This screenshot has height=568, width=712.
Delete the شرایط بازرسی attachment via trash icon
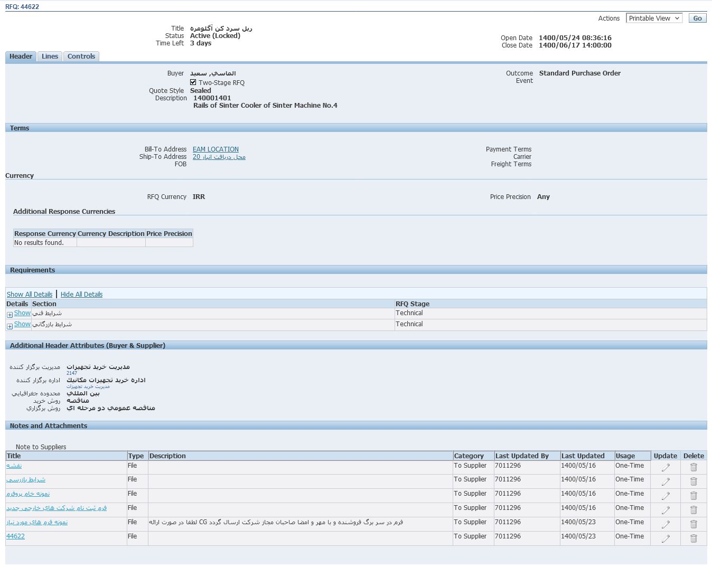(694, 481)
